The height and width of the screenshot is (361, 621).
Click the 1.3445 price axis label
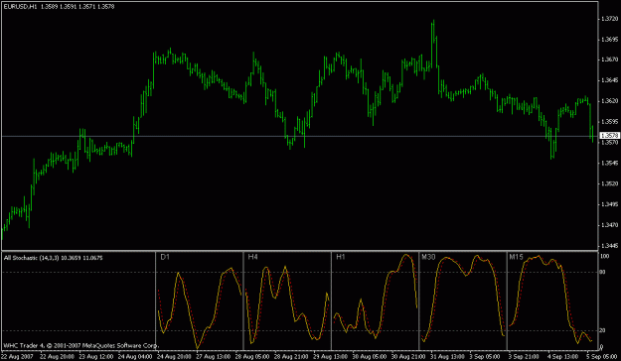609,246
